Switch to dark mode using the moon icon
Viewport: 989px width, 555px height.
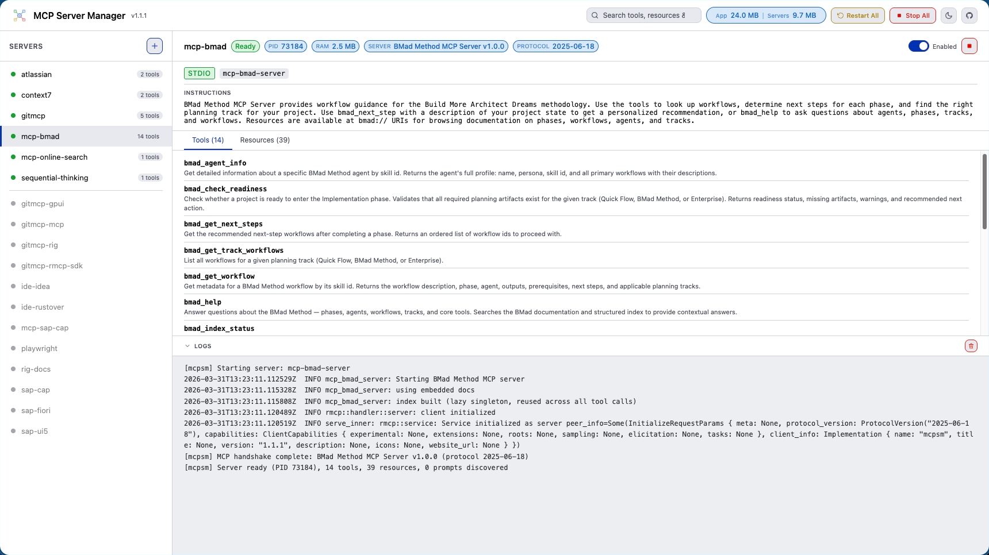948,16
